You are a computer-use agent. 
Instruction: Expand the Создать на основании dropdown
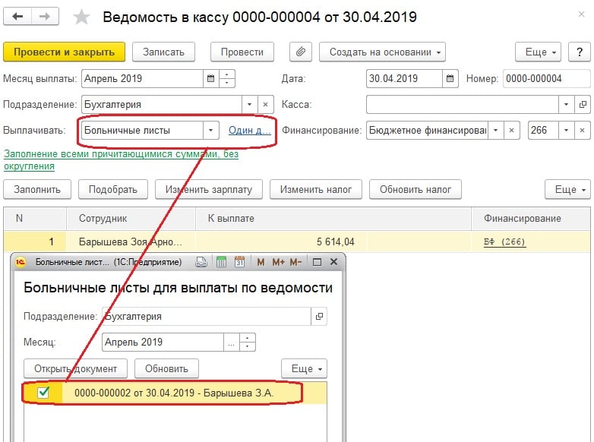[x=382, y=52]
